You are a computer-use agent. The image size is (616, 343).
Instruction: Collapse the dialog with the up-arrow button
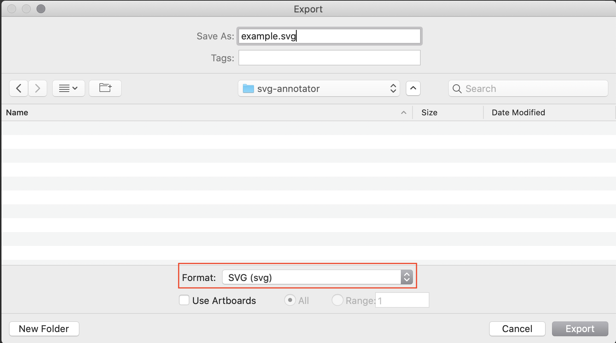coord(413,88)
